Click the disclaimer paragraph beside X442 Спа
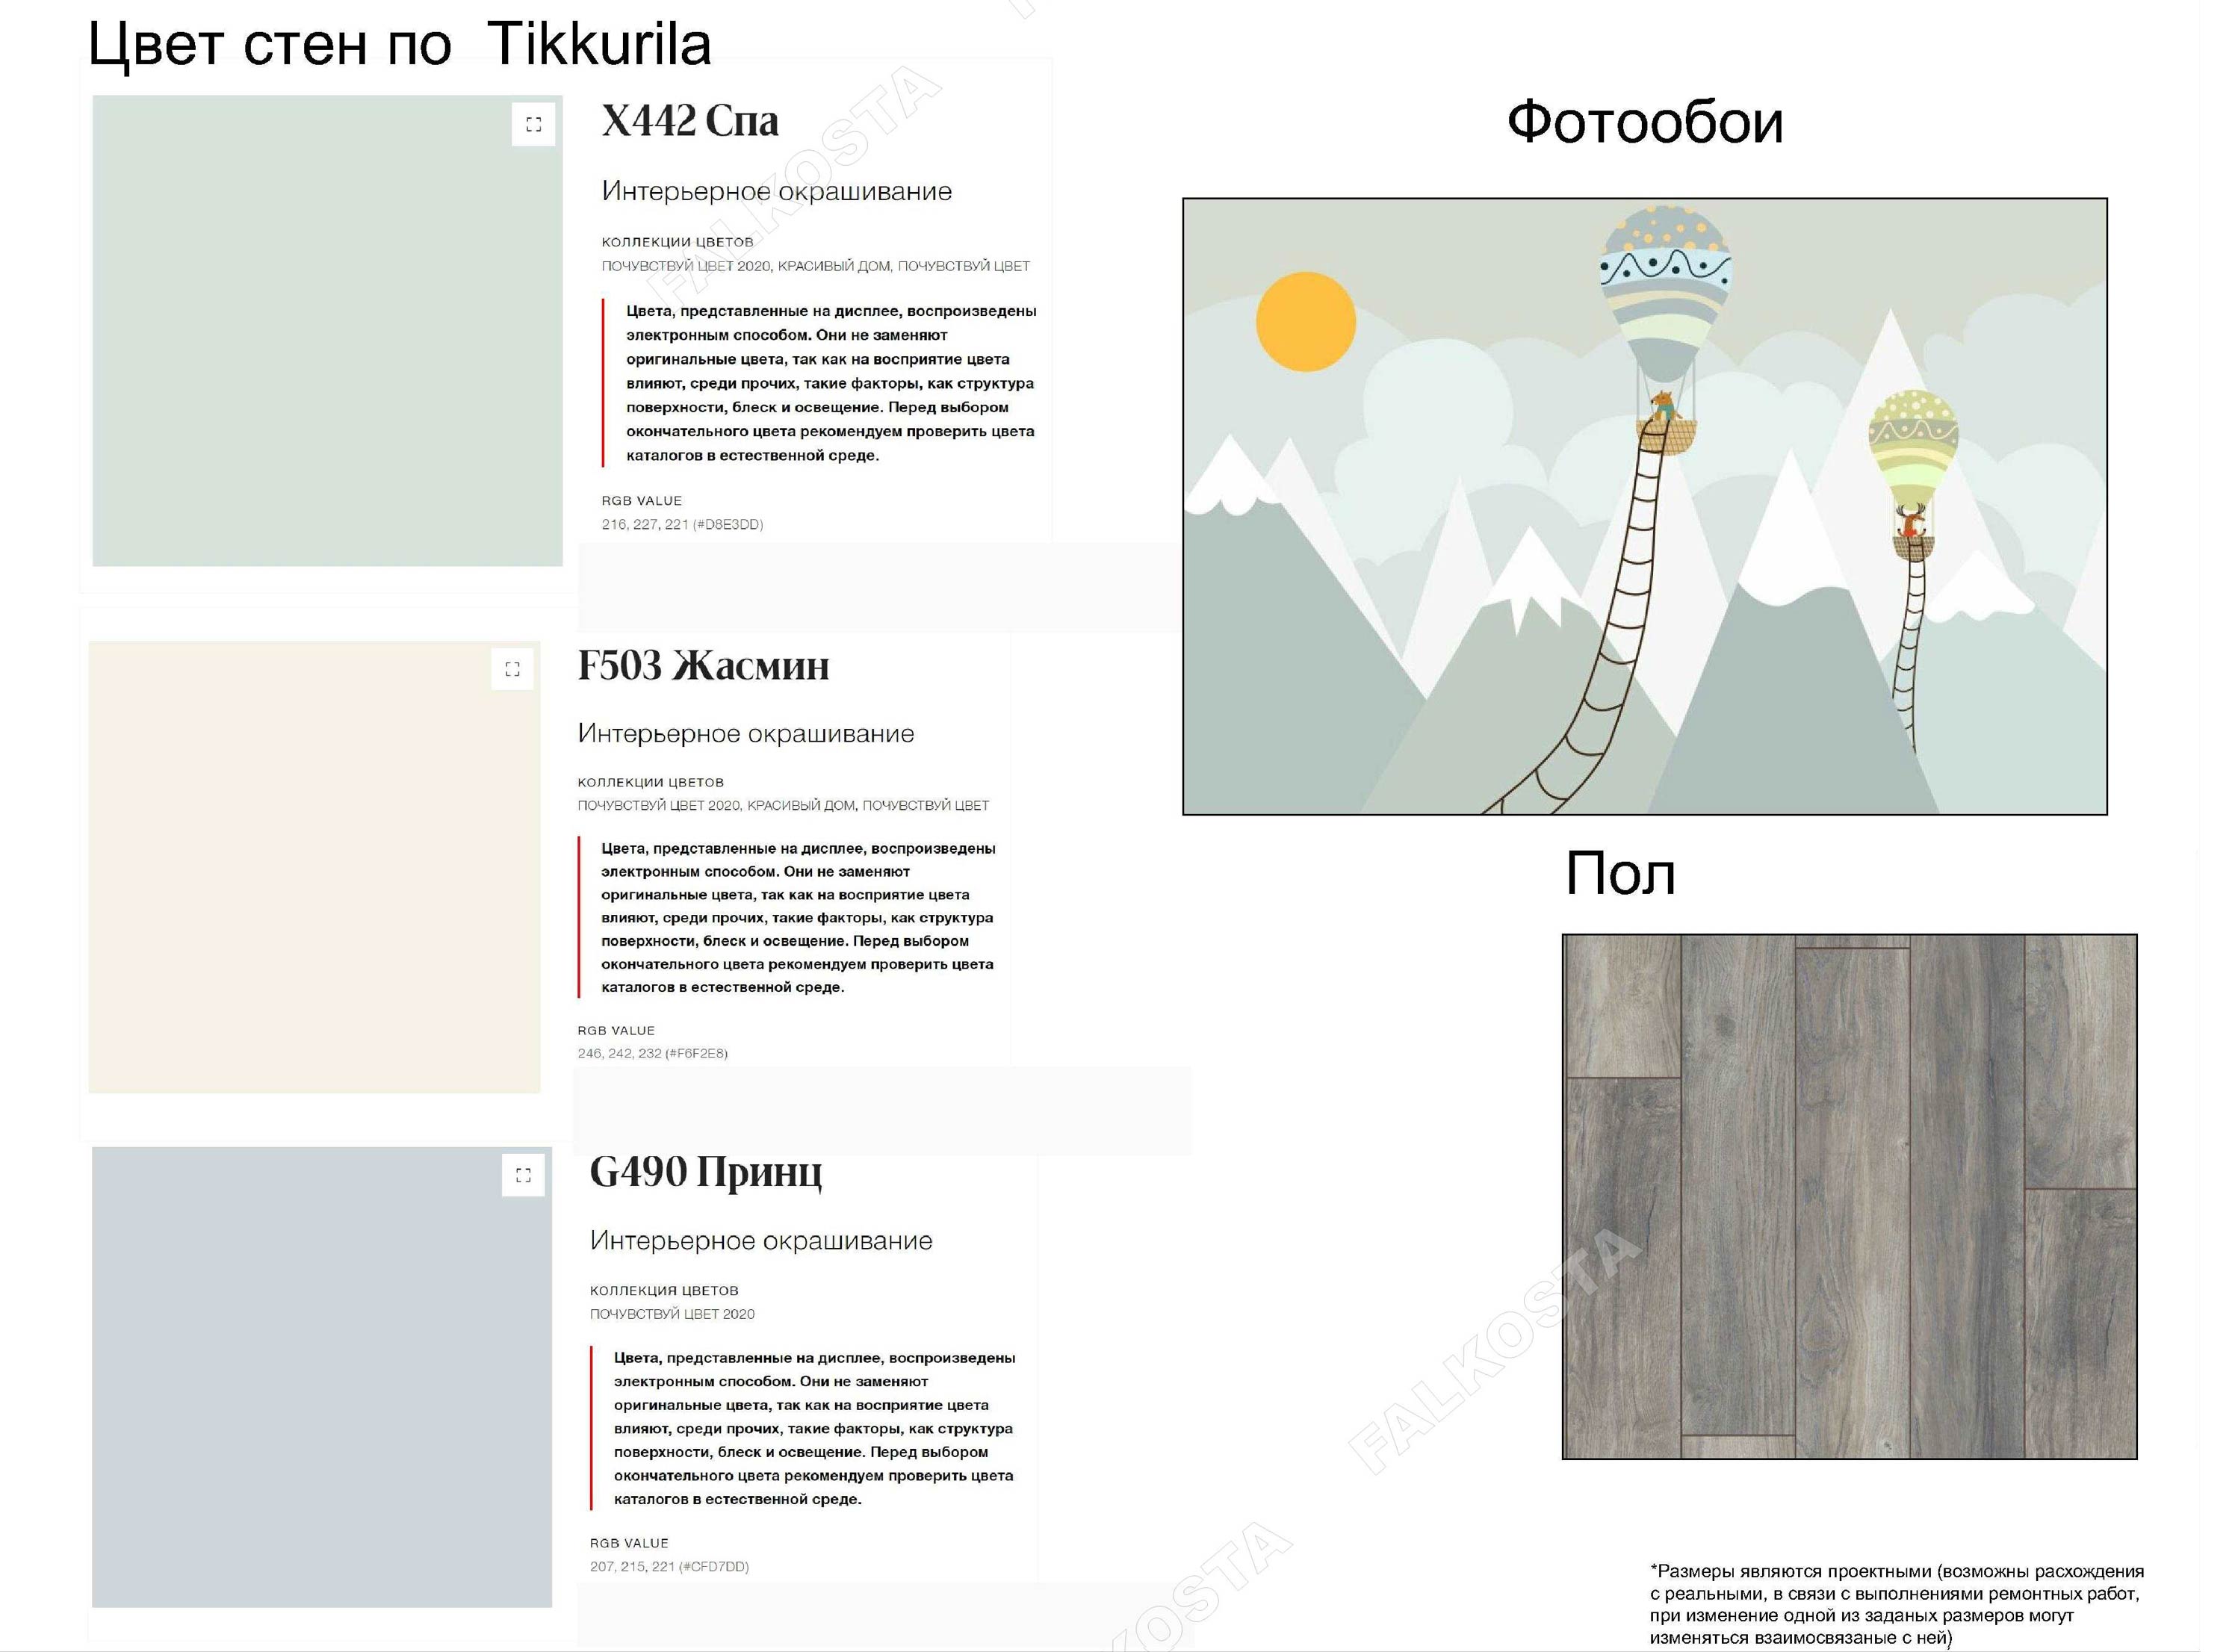Viewport: 2235px width, 1652px height. click(831, 383)
